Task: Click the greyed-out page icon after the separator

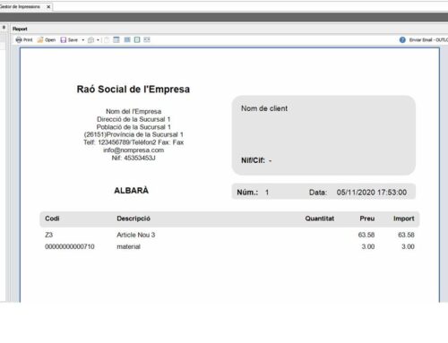Action: (107, 39)
